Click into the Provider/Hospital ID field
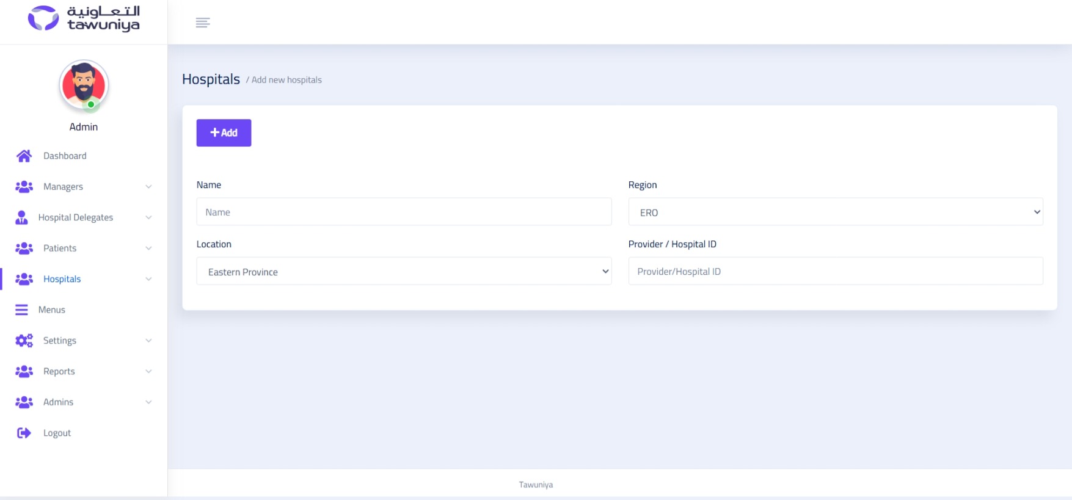Image resolution: width=1072 pixels, height=500 pixels. click(x=835, y=271)
